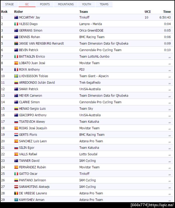Click the Italian flag beside ULISSI Diego
175x208 pixels.
coord(16,24)
